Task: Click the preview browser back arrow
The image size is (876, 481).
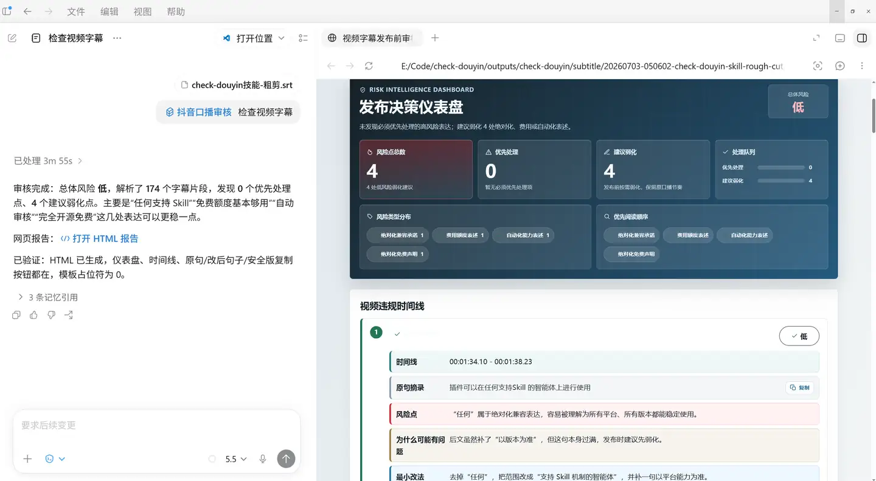Action: pos(331,66)
